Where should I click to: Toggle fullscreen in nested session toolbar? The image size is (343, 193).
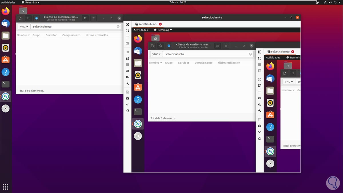(x=260, y=58)
